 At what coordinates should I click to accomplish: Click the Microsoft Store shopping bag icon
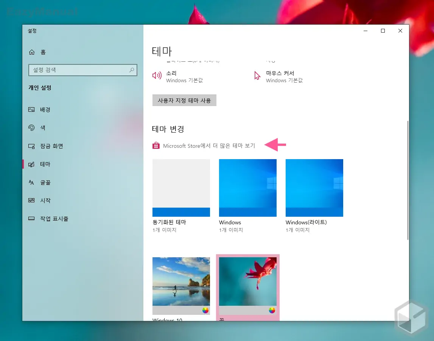coord(156,145)
